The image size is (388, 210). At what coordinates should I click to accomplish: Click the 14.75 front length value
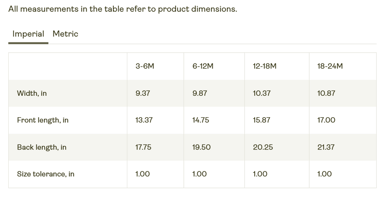click(200, 120)
